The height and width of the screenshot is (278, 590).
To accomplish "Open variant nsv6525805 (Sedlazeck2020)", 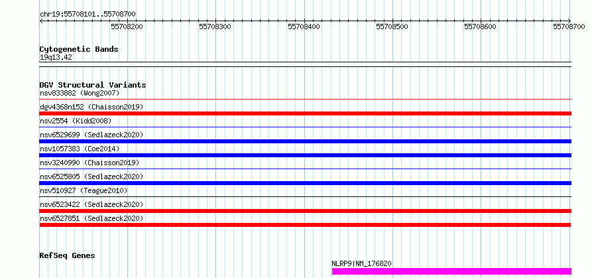I will (x=91, y=176).
